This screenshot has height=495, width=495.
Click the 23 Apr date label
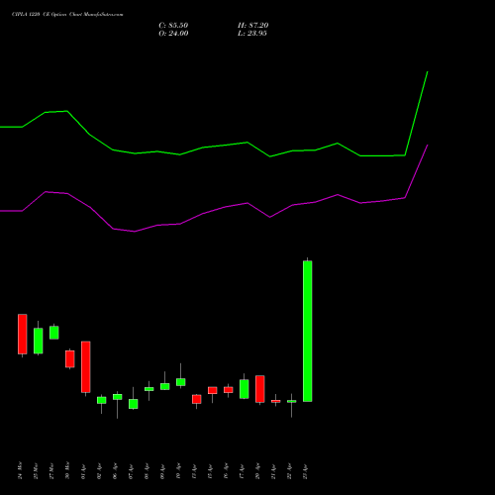305,471
